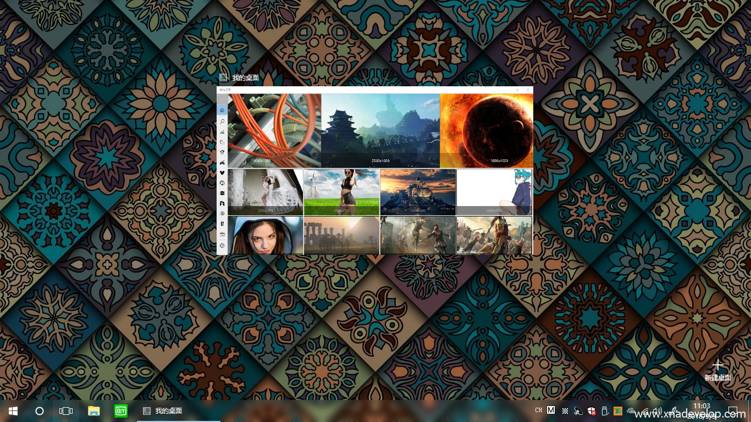Open the film strip category icon

(x=222, y=193)
